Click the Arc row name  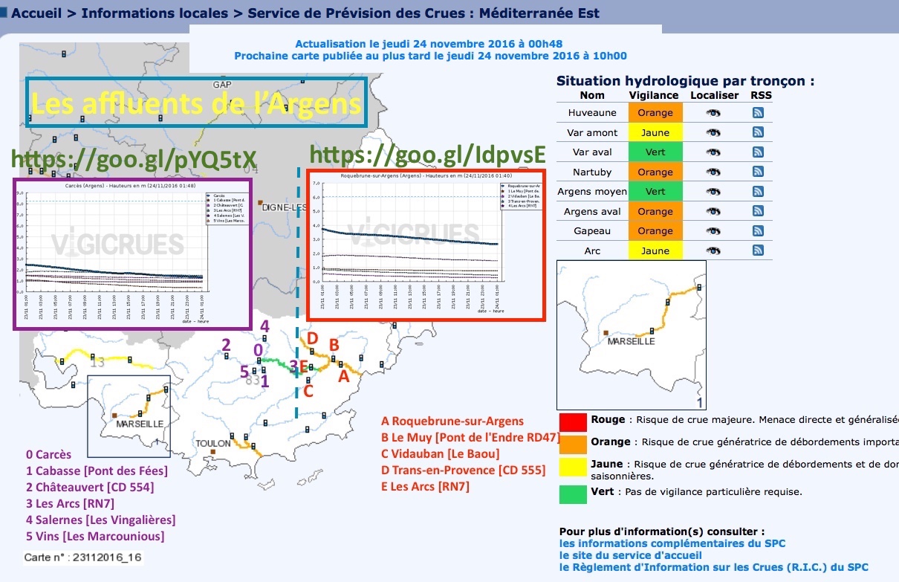coord(592,250)
